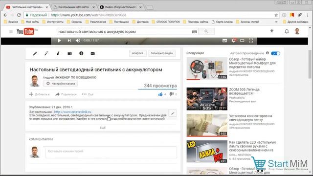Toggle Автовоспроизведение autoplay switch
The width and height of the screenshot is (313, 176).
tap(275, 53)
